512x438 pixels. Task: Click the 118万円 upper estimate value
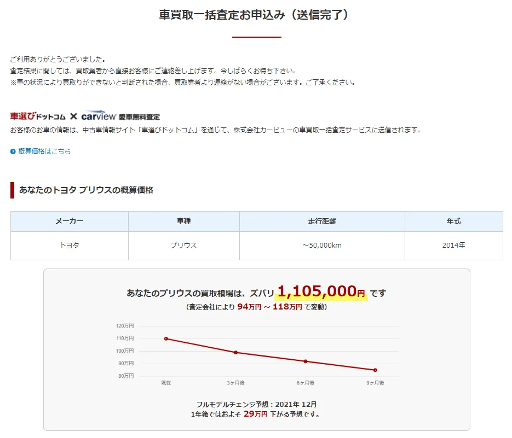tap(287, 307)
